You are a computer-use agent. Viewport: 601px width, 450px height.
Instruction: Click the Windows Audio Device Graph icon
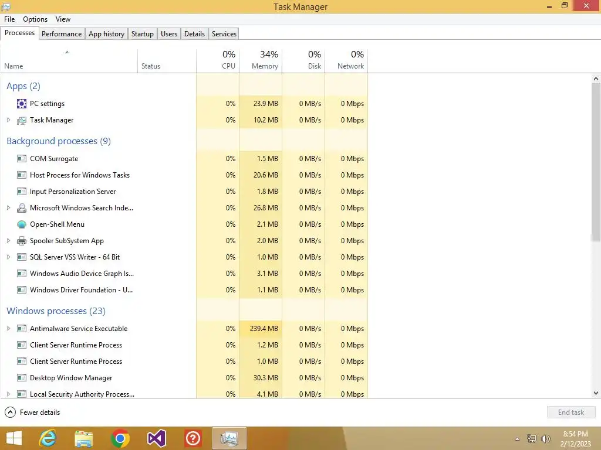pyautogui.click(x=22, y=274)
